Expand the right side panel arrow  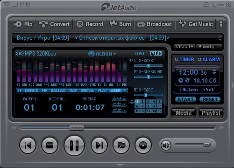(232, 85)
